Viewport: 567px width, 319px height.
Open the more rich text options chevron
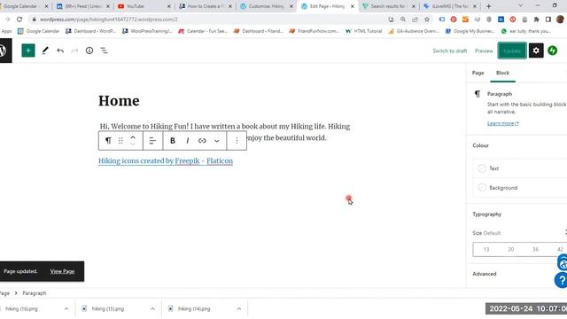pos(216,141)
